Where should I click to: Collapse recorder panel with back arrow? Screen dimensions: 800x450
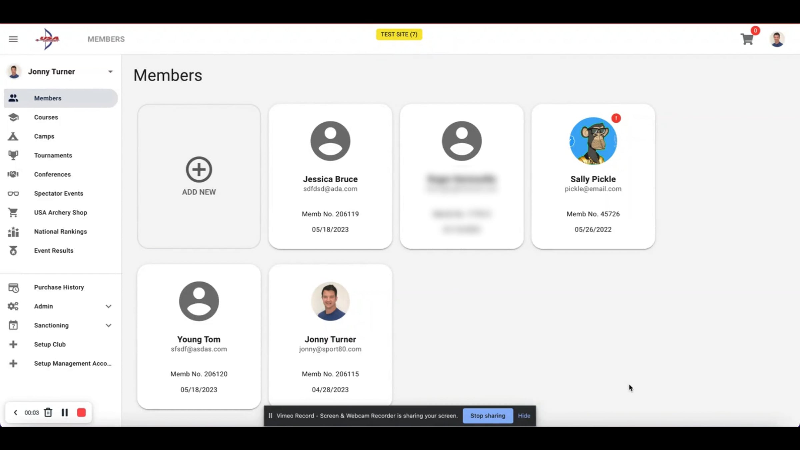(x=15, y=413)
